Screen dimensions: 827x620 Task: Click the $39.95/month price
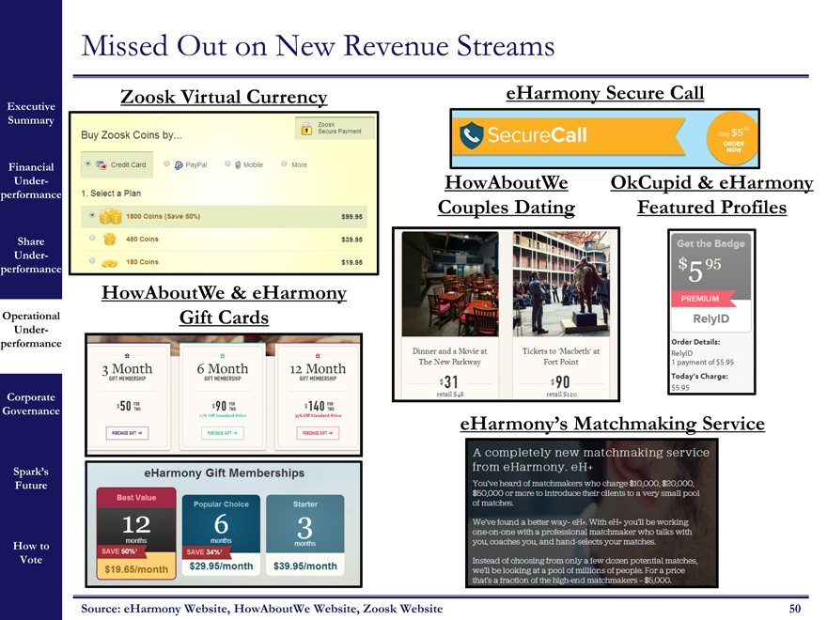coord(304,566)
